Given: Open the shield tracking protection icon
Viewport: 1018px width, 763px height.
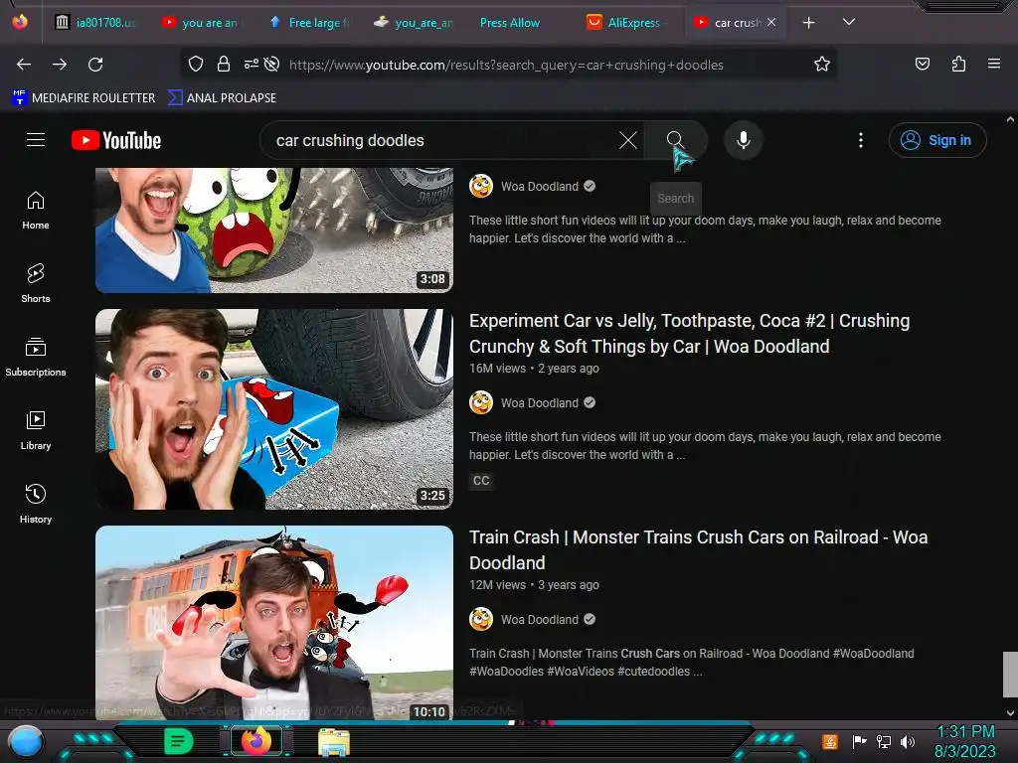Looking at the screenshot, I should pyautogui.click(x=196, y=64).
